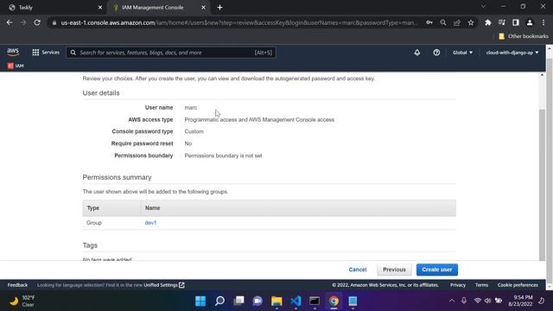Image resolution: width=553 pixels, height=311 pixels.
Task: Open the weather widget showing 102°F
Action: (22, 301)
